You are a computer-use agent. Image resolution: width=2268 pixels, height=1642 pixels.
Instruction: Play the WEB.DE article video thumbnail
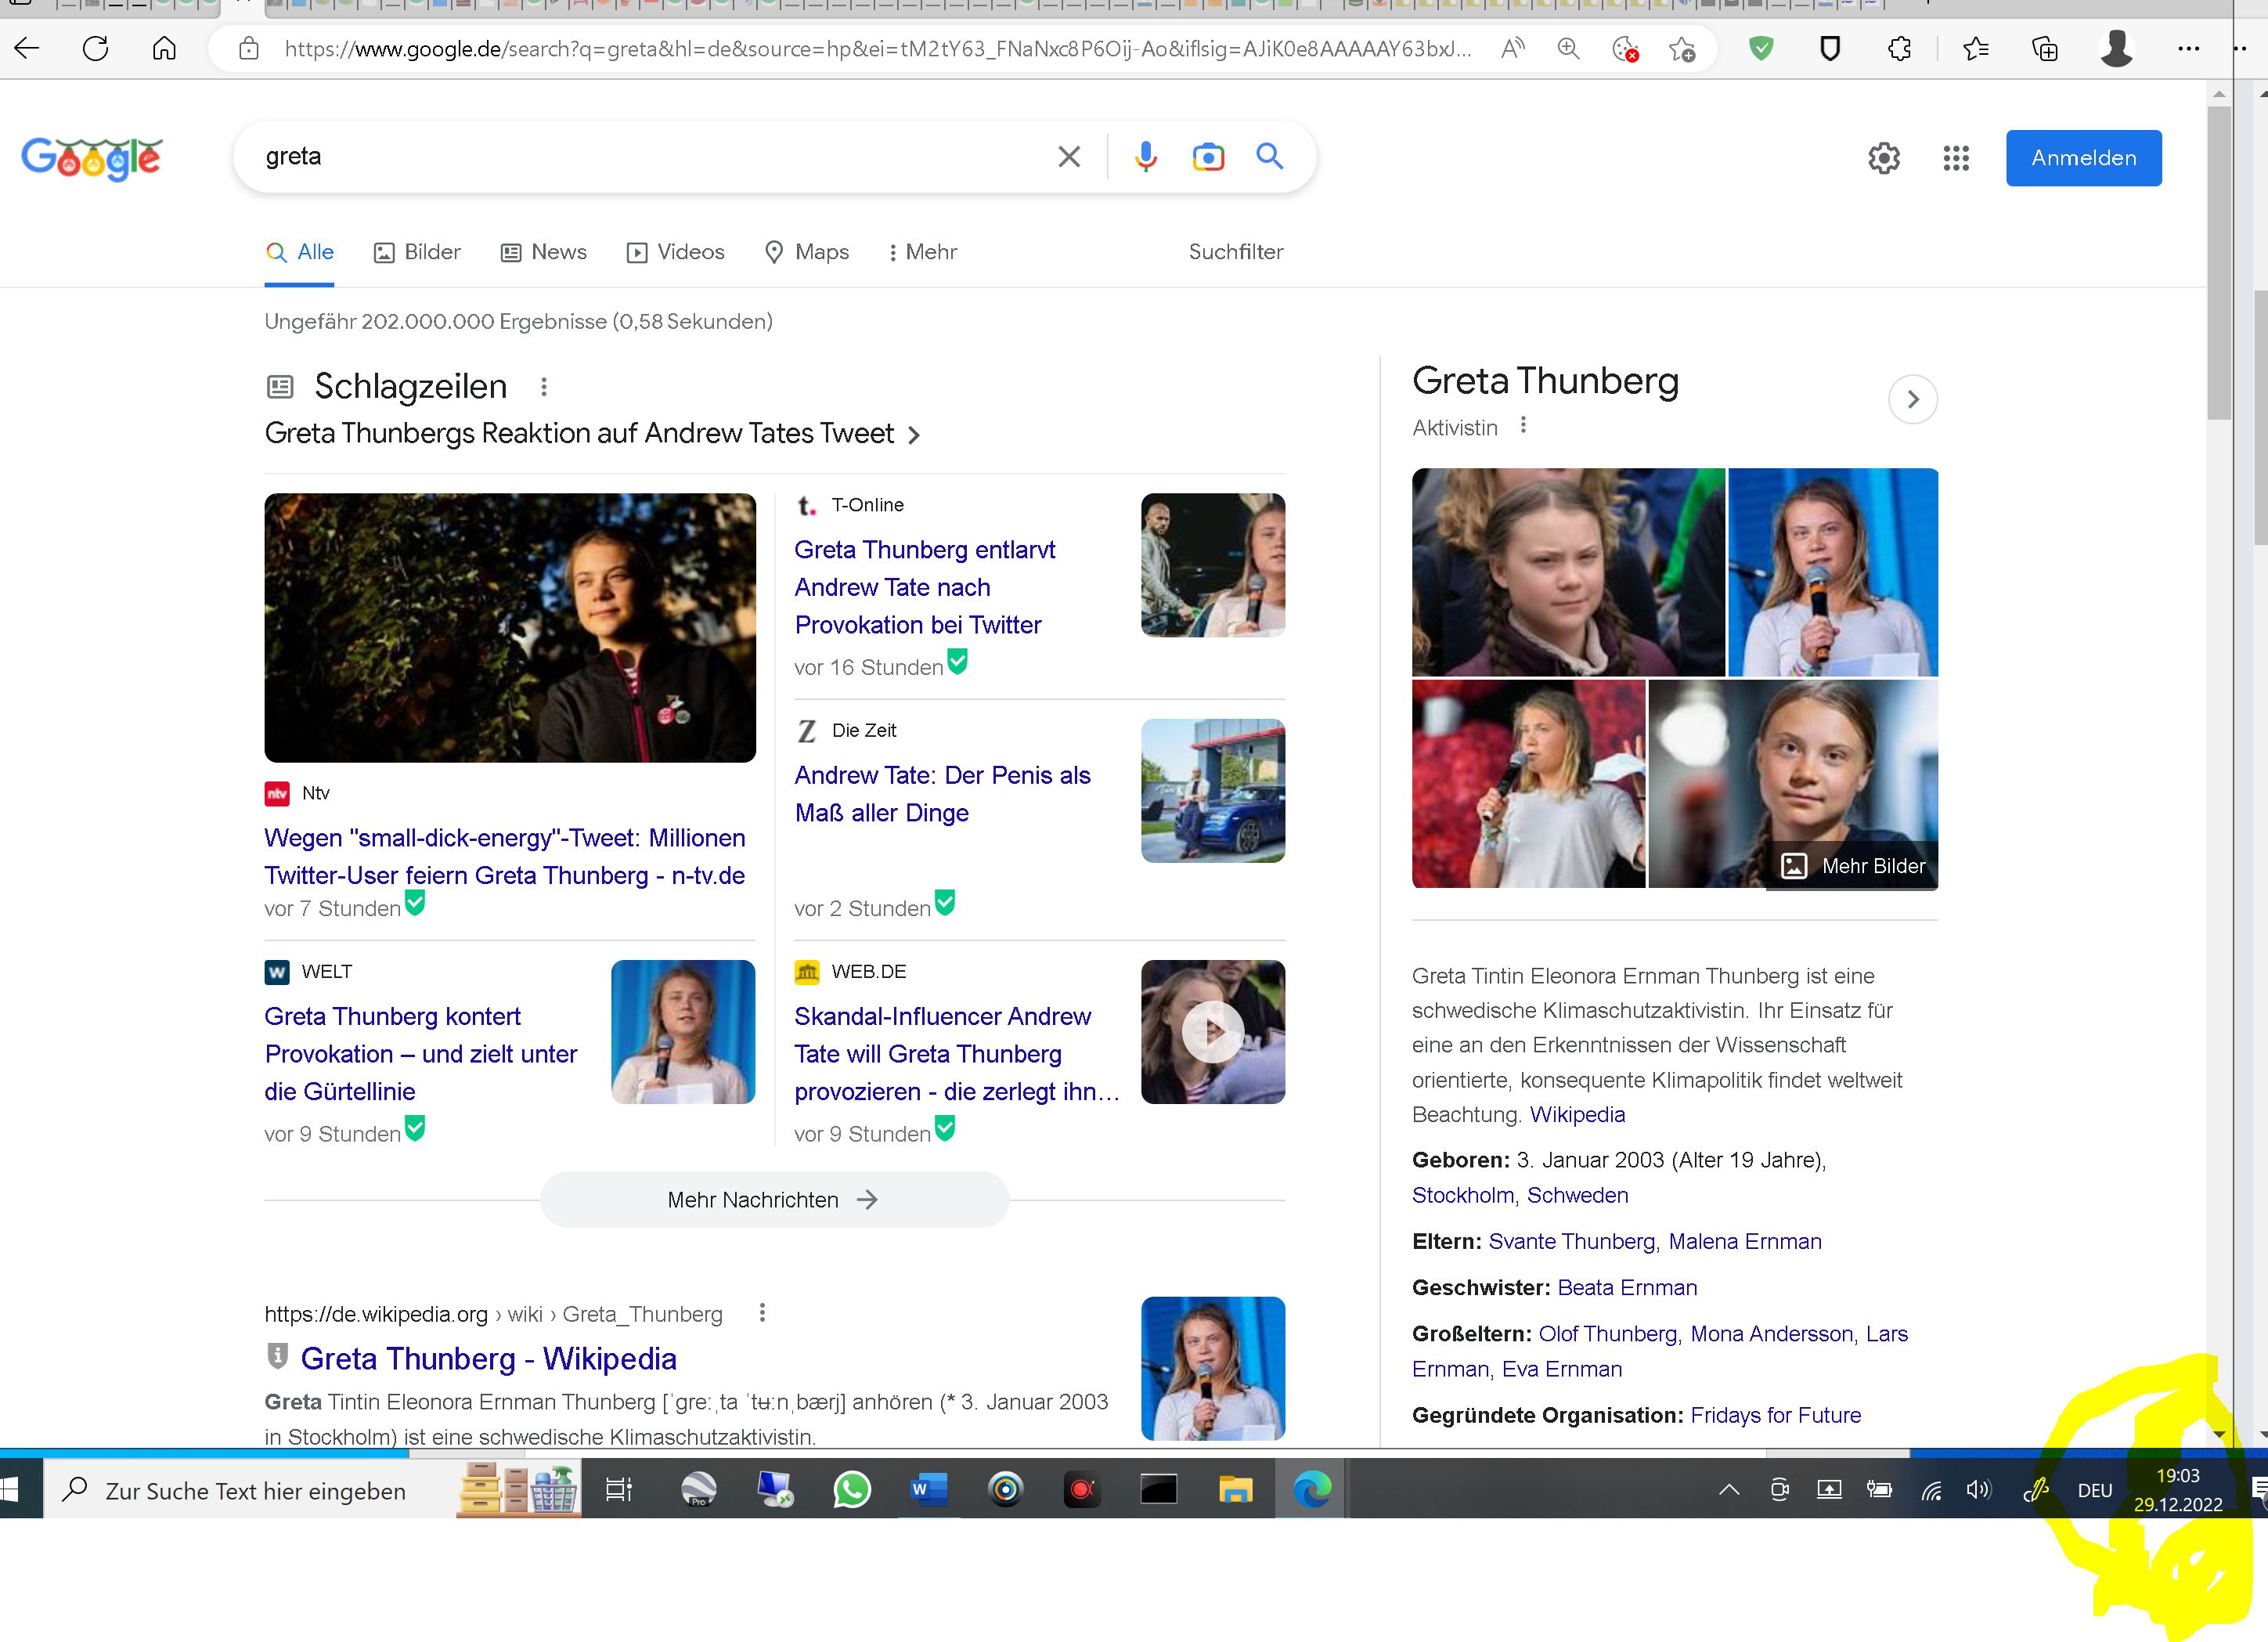(x=1212, y=1031)
